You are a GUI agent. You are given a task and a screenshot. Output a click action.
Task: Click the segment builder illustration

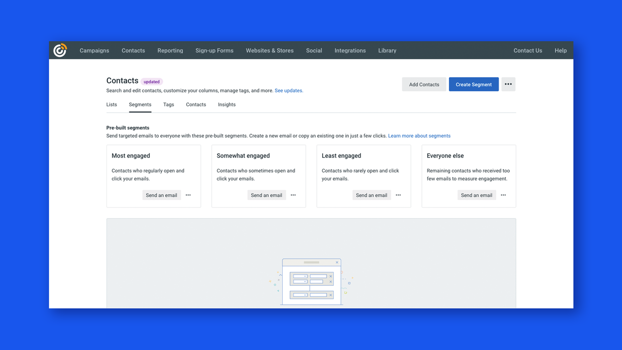(x=311, y=282)
